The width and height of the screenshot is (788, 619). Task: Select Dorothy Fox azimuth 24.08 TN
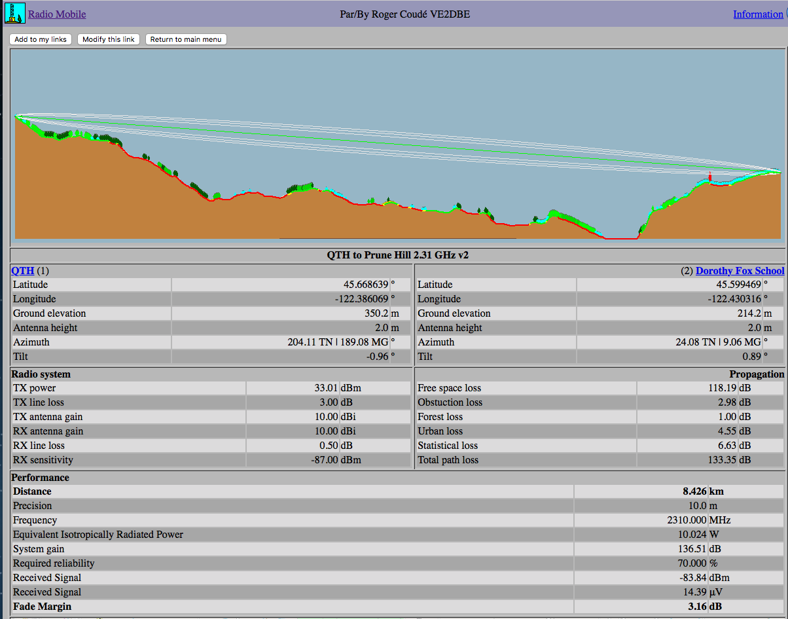[696, 342]
